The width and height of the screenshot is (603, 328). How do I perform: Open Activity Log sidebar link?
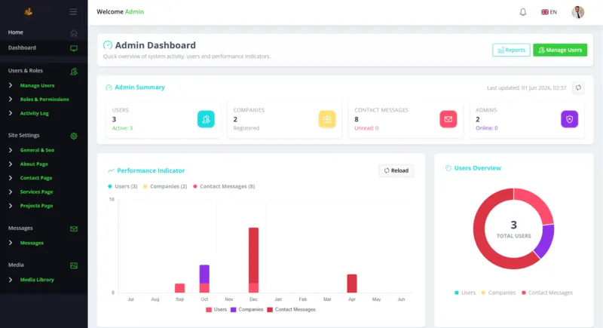point(34,113)
